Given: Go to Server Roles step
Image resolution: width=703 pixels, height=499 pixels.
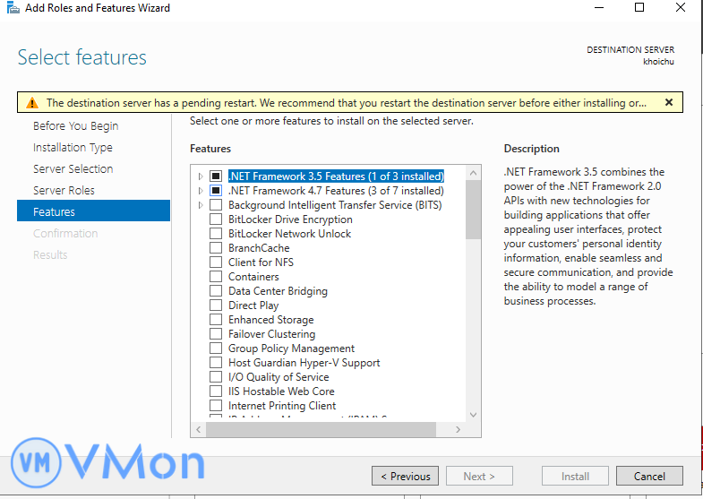Looking at the screenshot, I should (x=64, y=190).
